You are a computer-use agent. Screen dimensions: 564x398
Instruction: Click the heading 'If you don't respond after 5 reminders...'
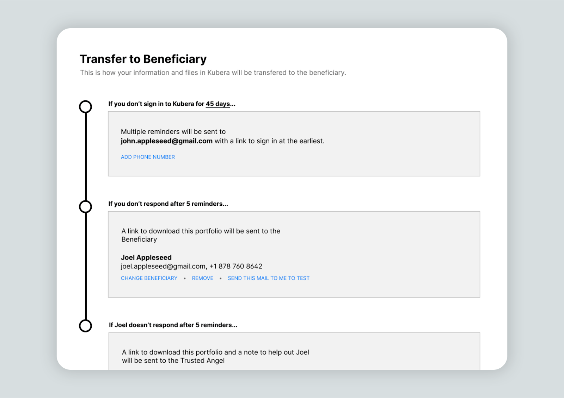pyautogui.click(x=168, y=204)
